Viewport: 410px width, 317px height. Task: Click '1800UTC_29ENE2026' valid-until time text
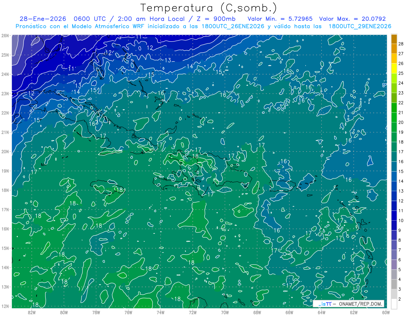360,26
